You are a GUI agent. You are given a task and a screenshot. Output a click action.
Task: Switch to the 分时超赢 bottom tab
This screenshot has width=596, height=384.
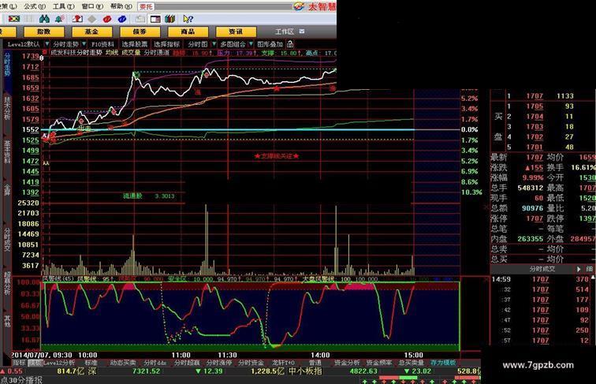[x=187, y=363]
